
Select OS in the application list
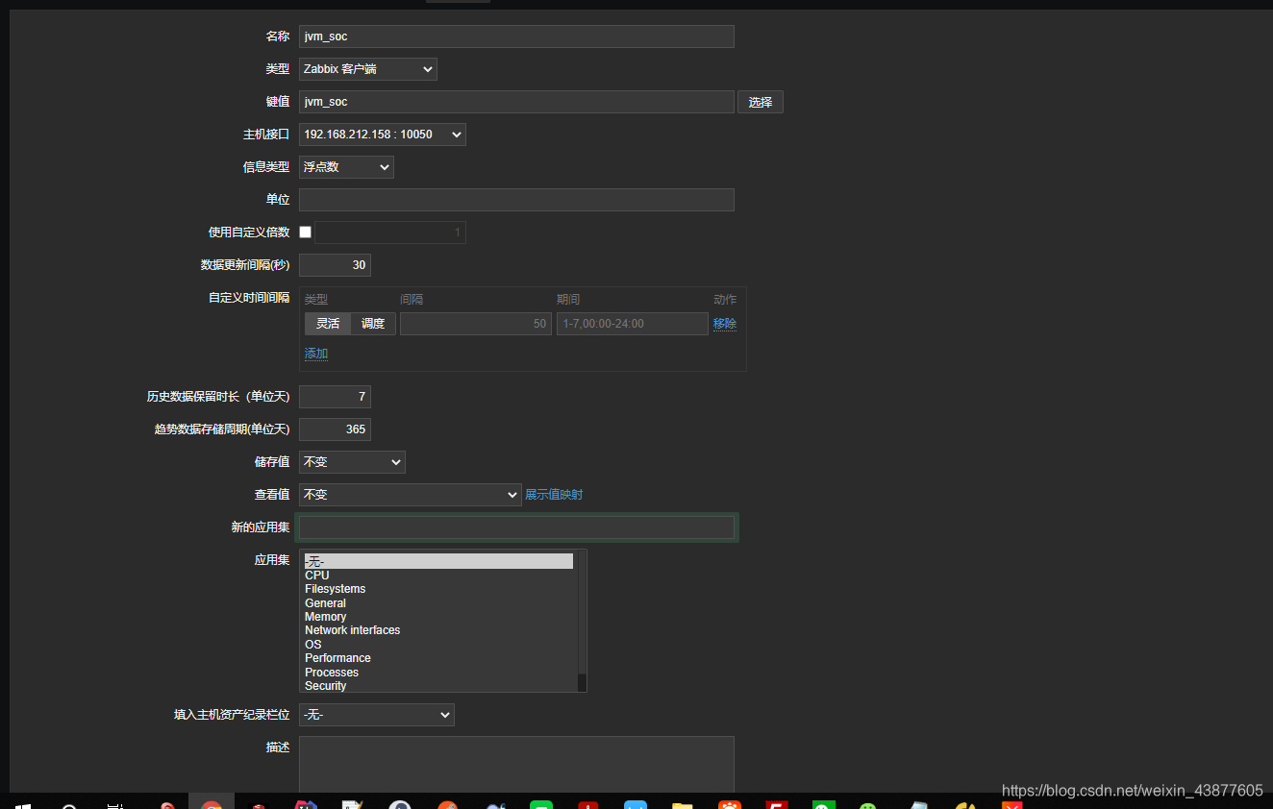tap(438, 645)
